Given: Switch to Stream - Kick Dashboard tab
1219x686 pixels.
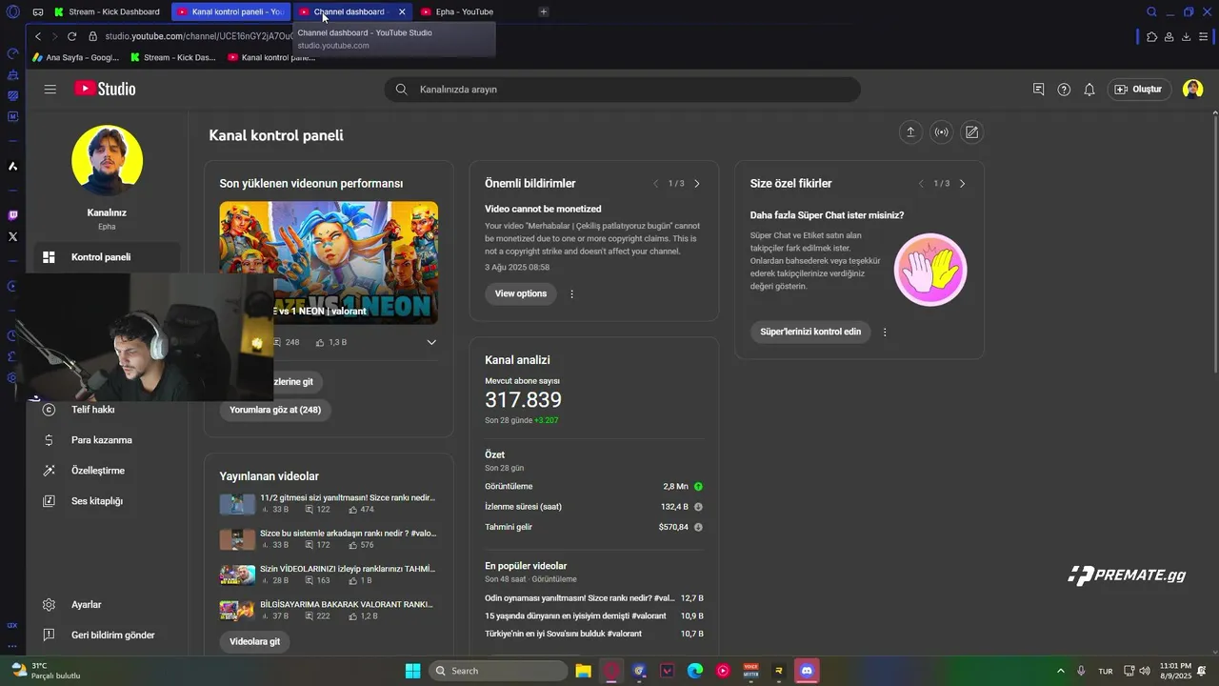Looking at the screenshot, I should click(x=107, y=11).
